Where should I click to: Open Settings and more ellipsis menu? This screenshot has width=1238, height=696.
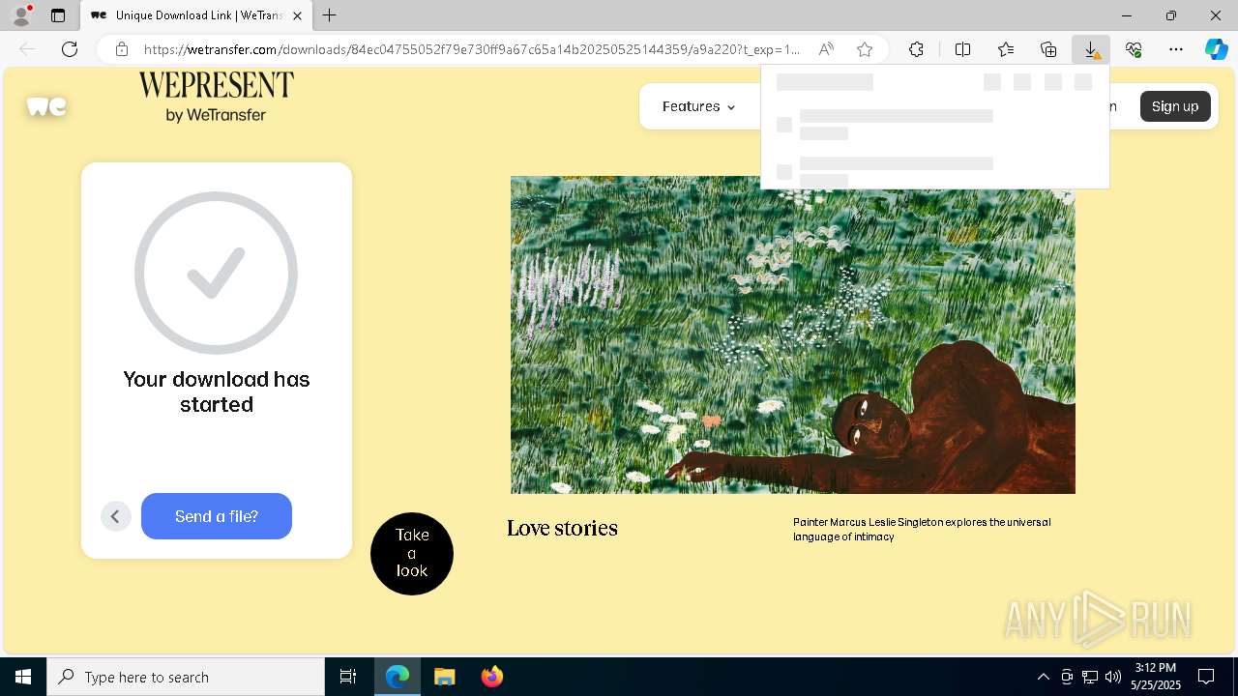[x=1176, y=49]
